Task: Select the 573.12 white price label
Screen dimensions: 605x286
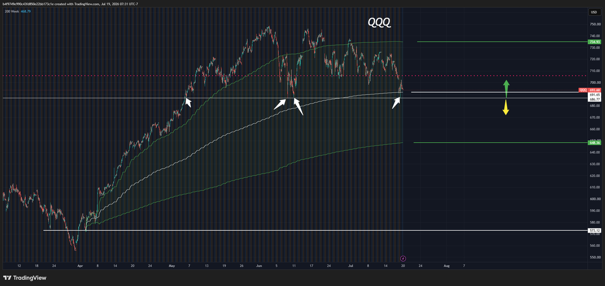Action: tap(594, 231)
